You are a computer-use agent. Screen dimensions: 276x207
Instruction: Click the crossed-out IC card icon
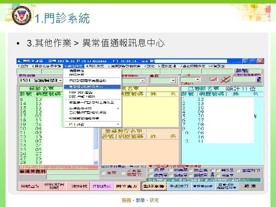pyautogui.click(x=214, y=79)
